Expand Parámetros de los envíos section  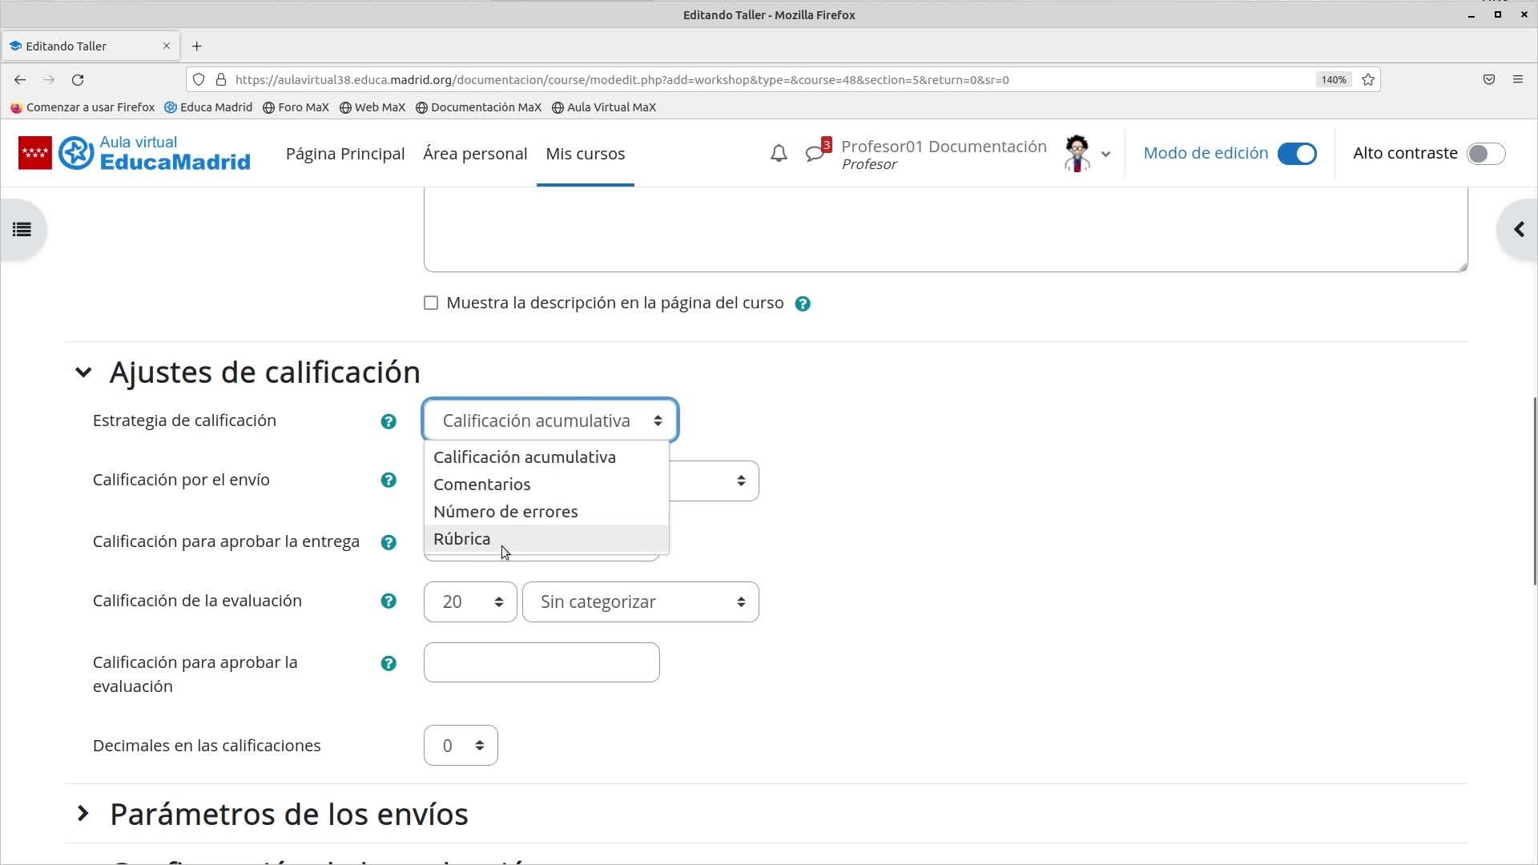tap(288, 814)
